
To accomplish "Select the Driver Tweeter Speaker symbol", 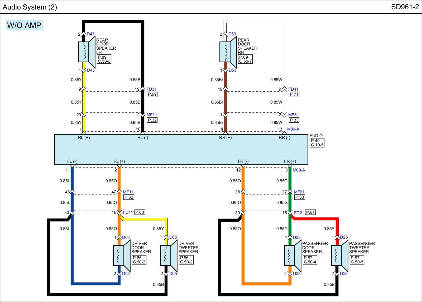I will 169,255.
